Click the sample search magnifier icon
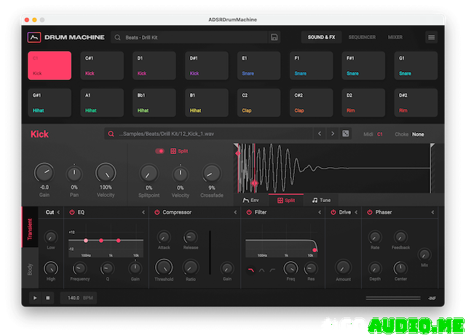 pyautogui.click(x=111, y=134)
